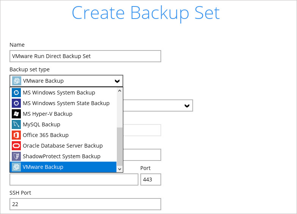Click the Name text field
297x214 pixels.
click(85, 56)
